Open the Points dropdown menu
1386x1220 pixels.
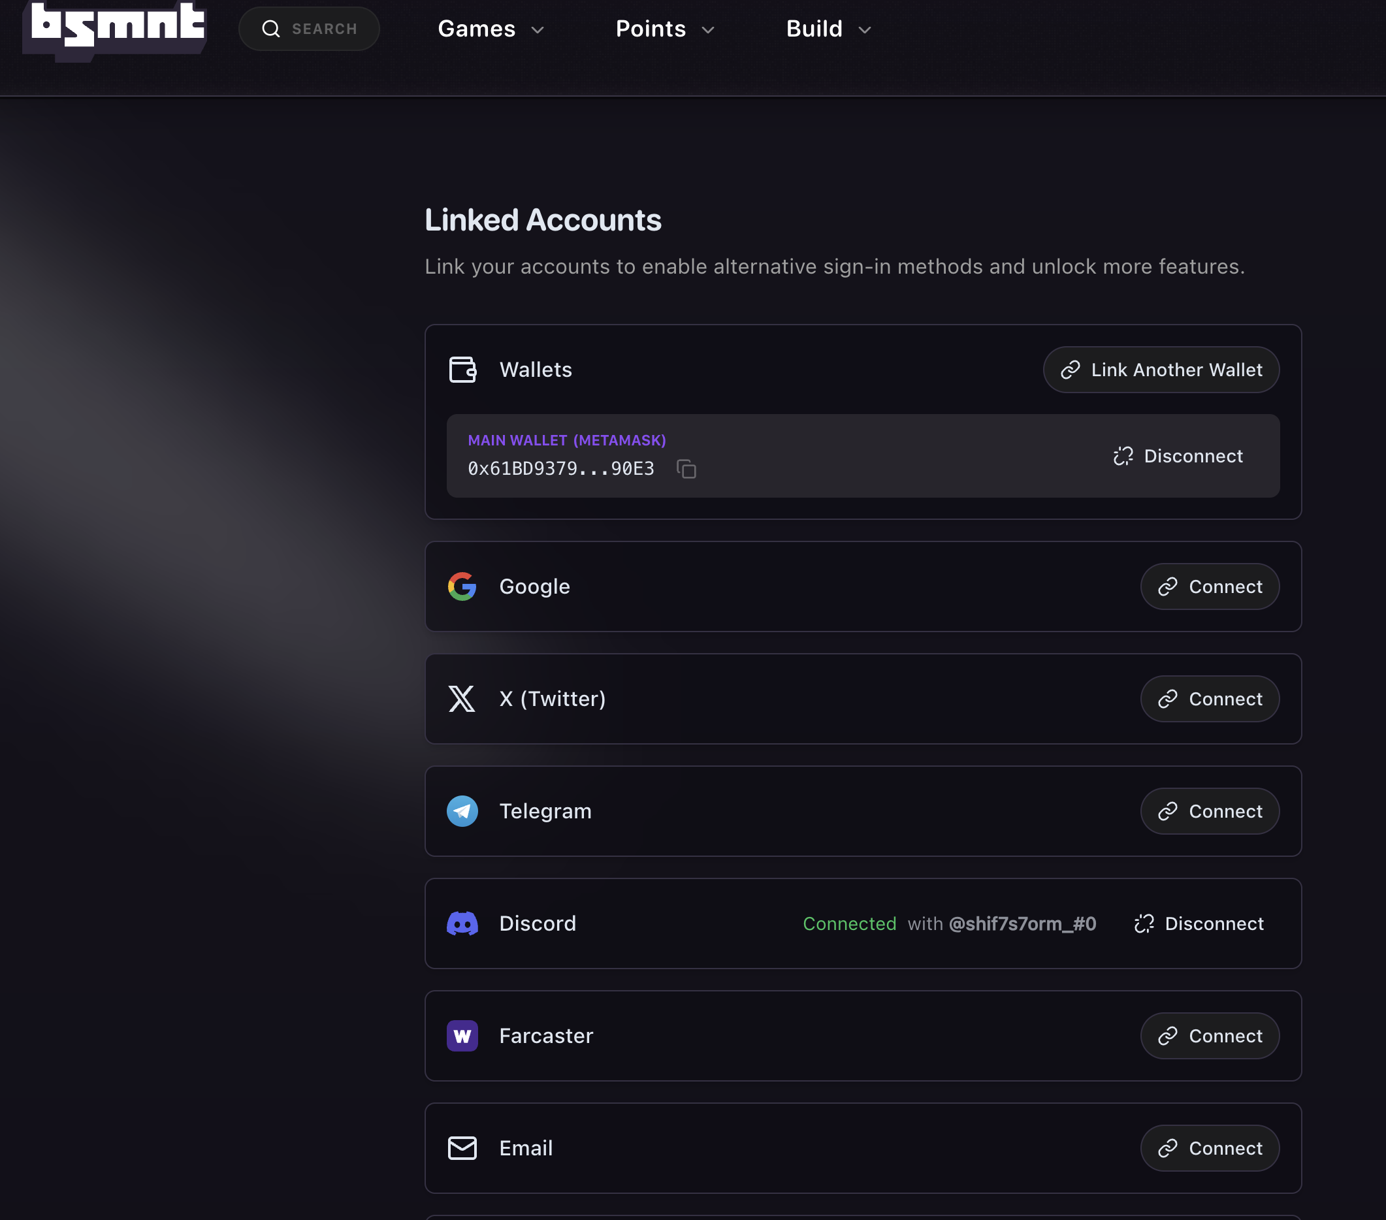tap(664, 29)
